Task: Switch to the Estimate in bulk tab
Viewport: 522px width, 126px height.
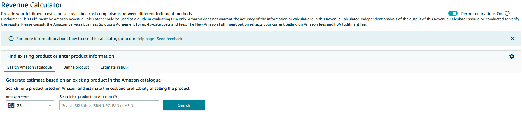Action: coord(114,67)
